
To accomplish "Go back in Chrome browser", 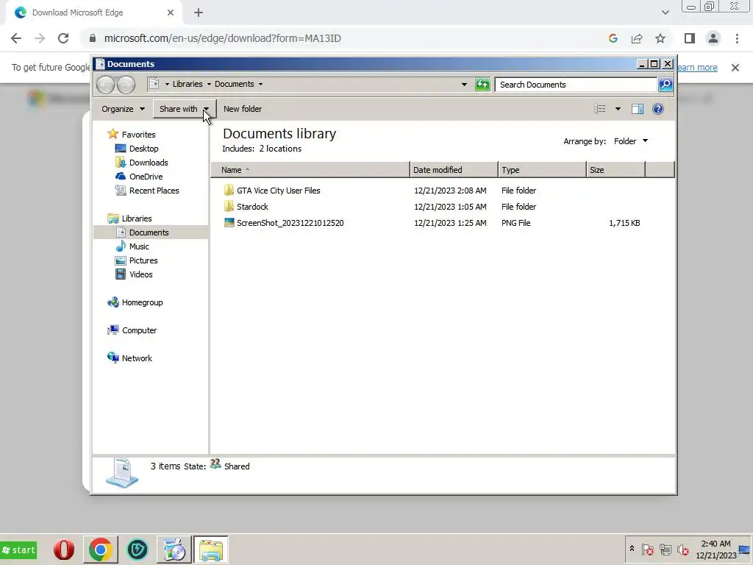I will [x=16, y=38].
